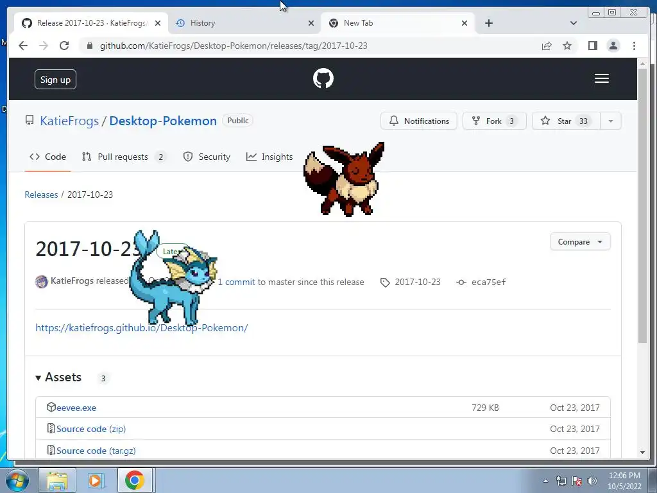Open GitHub hamburger navigation menu
The width and height of the screenshot is (657, 493).
(602, 78)
